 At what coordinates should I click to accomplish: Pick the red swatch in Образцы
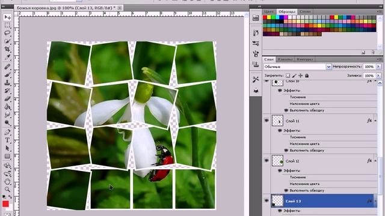pos(265,17)
